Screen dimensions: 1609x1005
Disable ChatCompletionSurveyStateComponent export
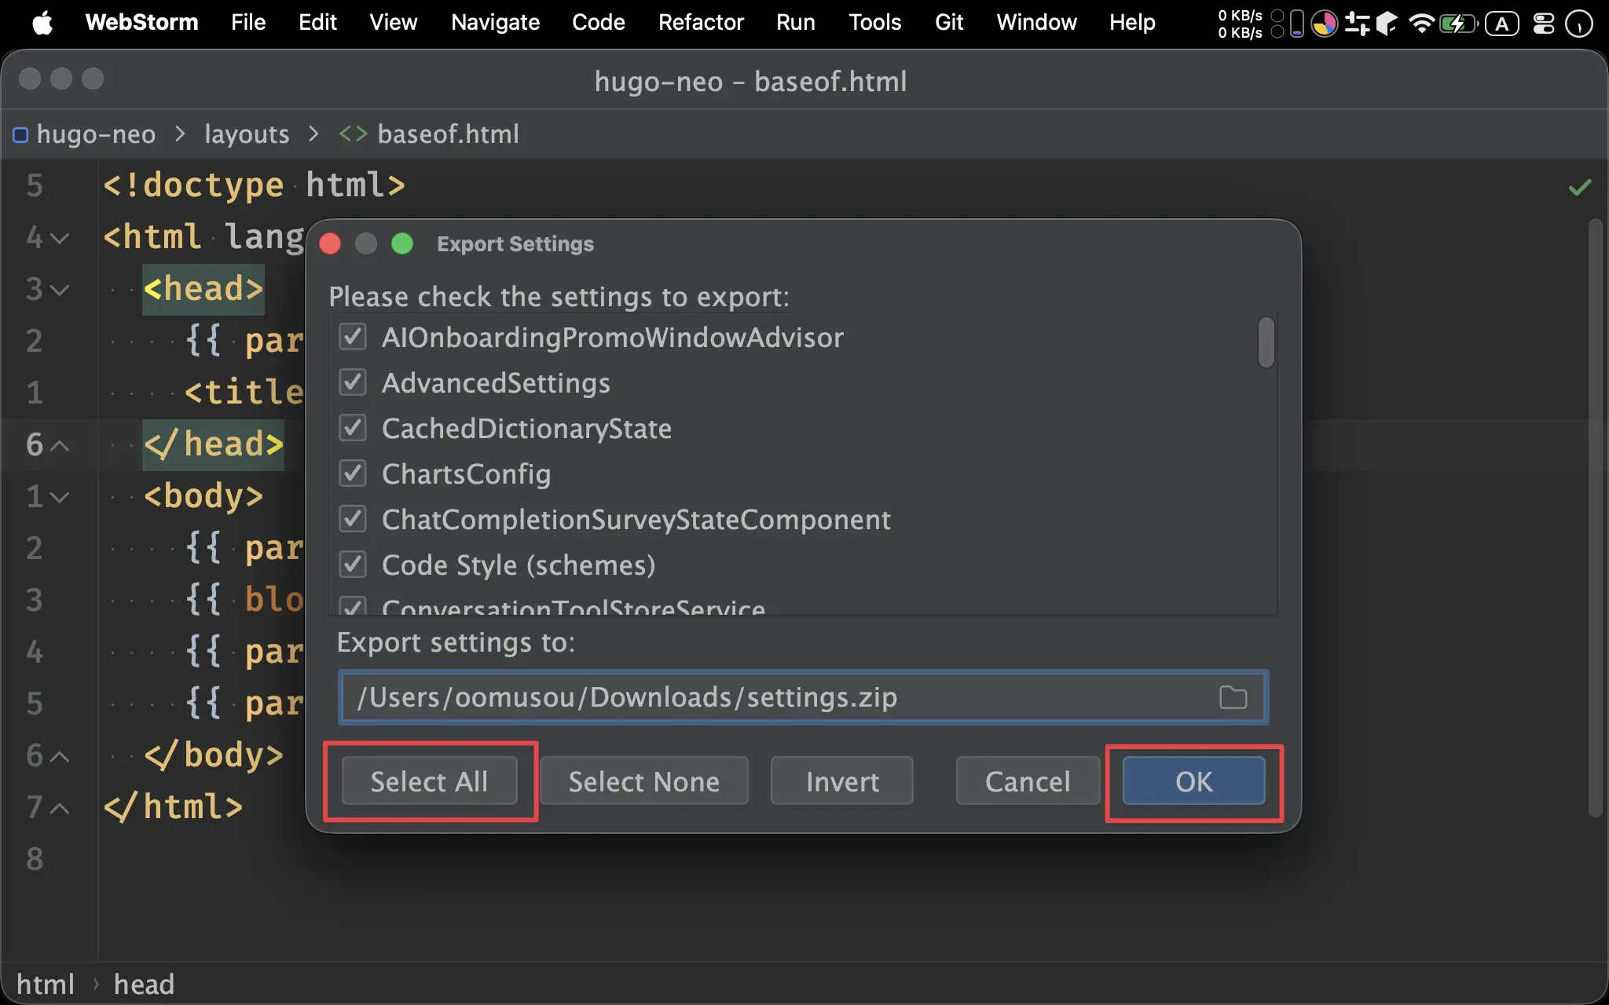click(x=353, y=519)
